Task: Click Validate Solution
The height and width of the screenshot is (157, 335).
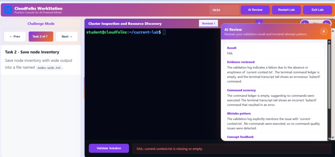Action: tap(109, 148)
